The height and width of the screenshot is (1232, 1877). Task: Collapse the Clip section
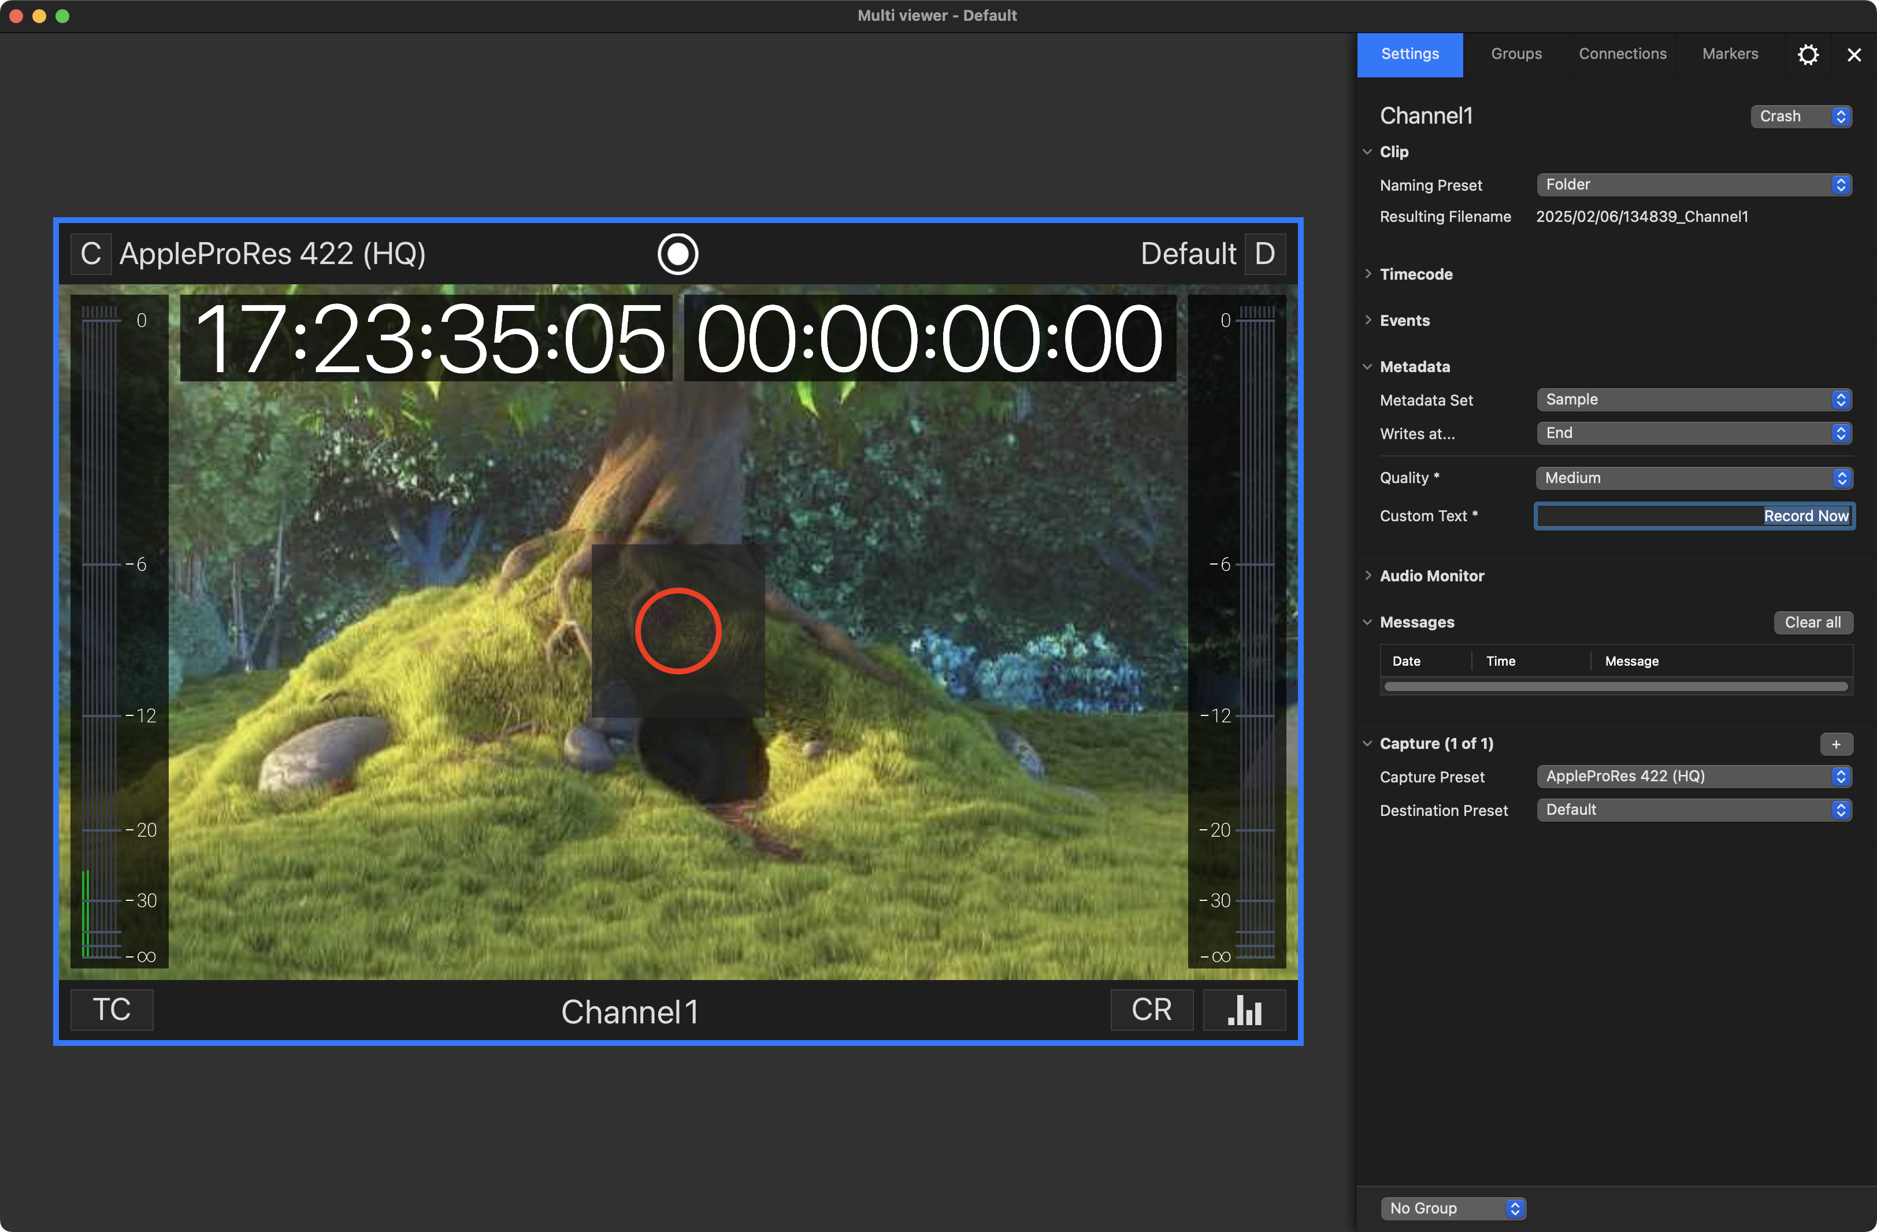[x=1367, y=151]
